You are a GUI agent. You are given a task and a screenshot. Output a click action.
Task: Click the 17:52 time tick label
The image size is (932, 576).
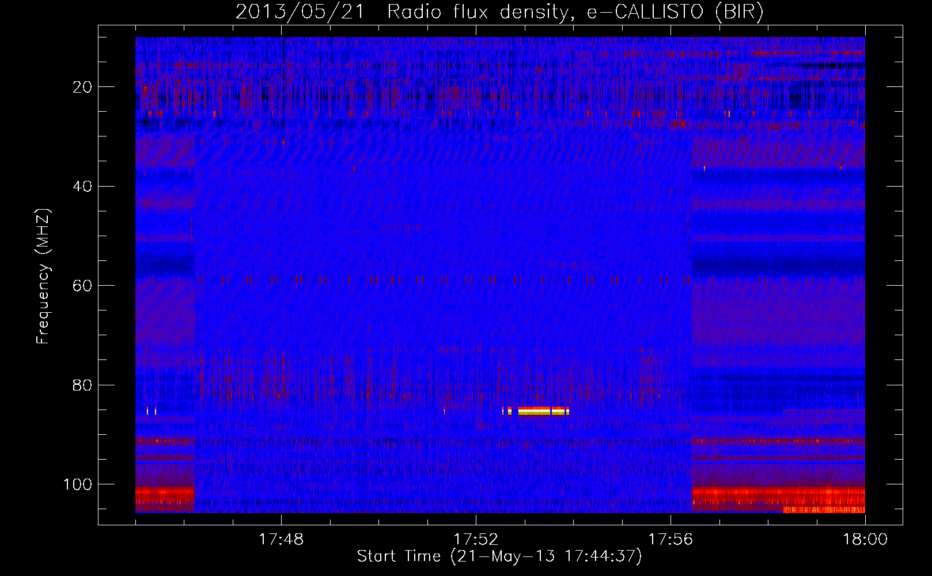(x=476, y=540)
